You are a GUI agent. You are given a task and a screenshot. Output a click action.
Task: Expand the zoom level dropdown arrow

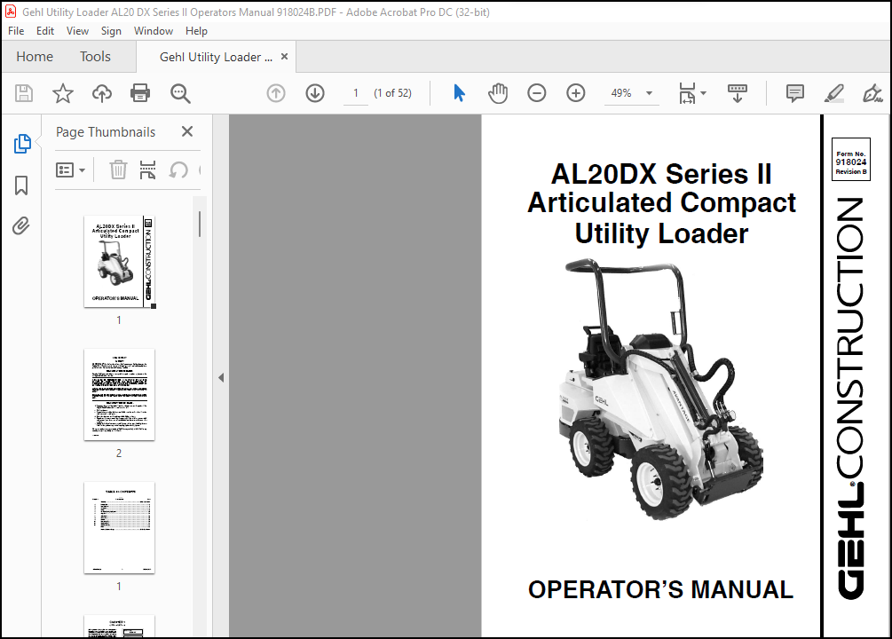(649, 93)
